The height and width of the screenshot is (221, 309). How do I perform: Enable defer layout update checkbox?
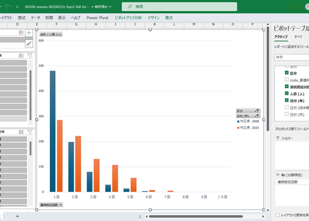[278, 215]
